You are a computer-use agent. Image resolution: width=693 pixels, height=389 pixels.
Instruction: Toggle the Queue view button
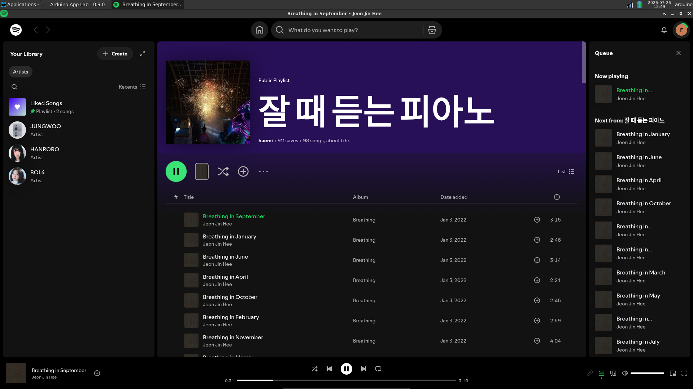pos(602,373)
